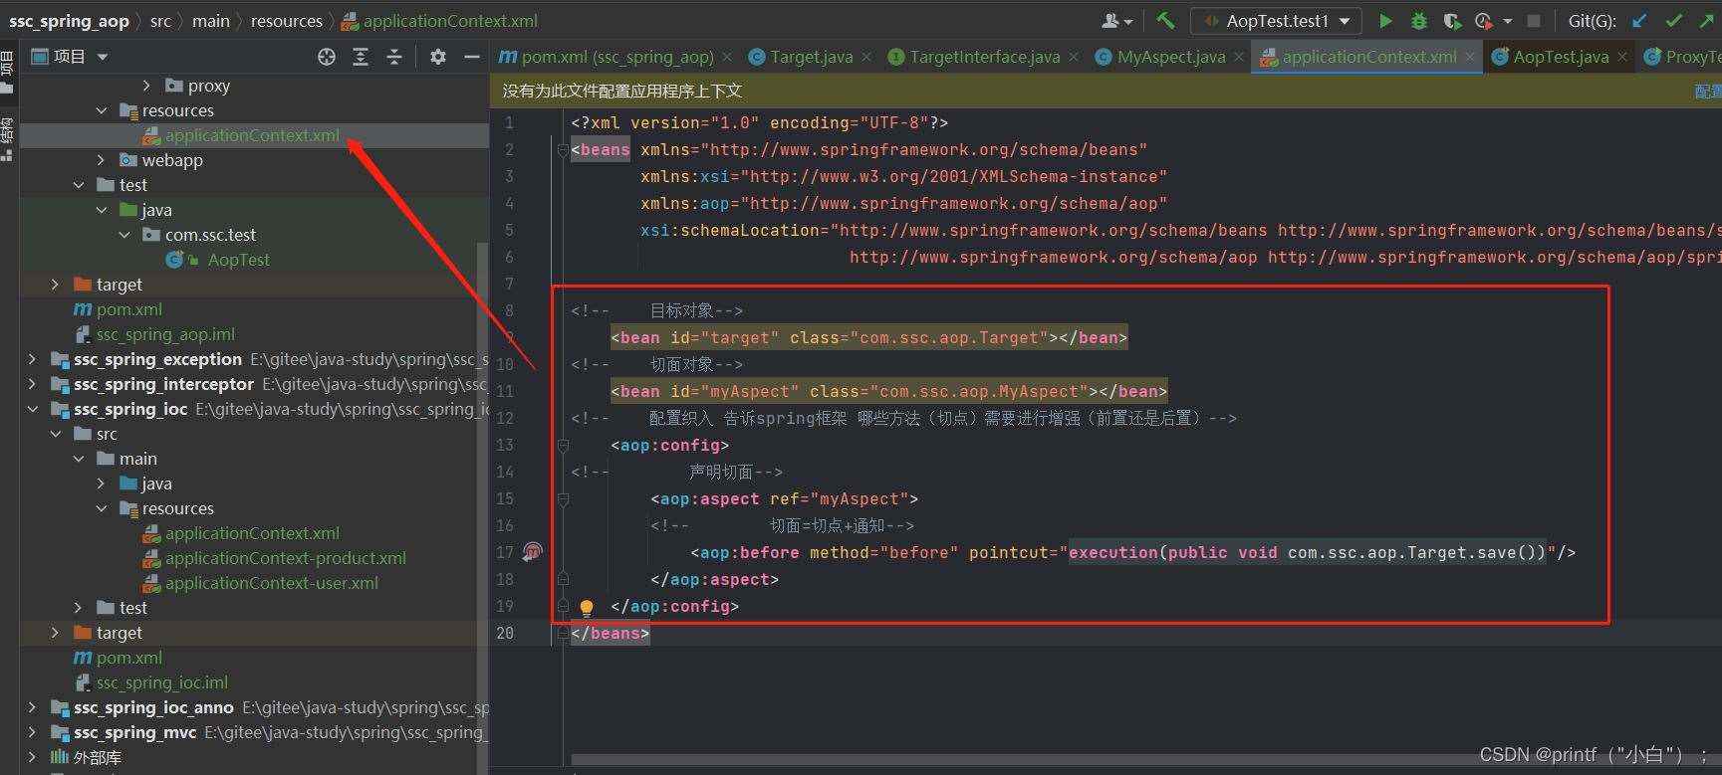Expand the 外部库 node
This screenshot has width=1722, height=775.
coord(33,757)
